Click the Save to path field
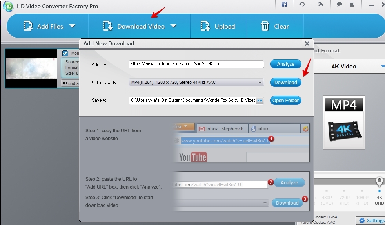385x225 pixels. point(192,100)
